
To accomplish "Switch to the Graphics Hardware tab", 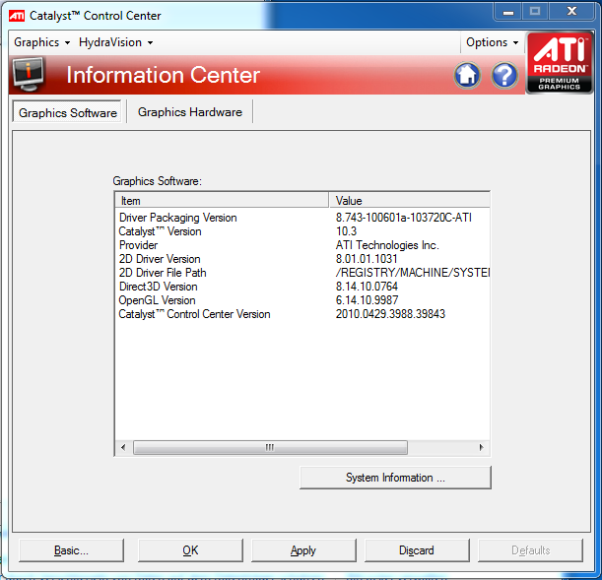I will (x=190, y=112).
